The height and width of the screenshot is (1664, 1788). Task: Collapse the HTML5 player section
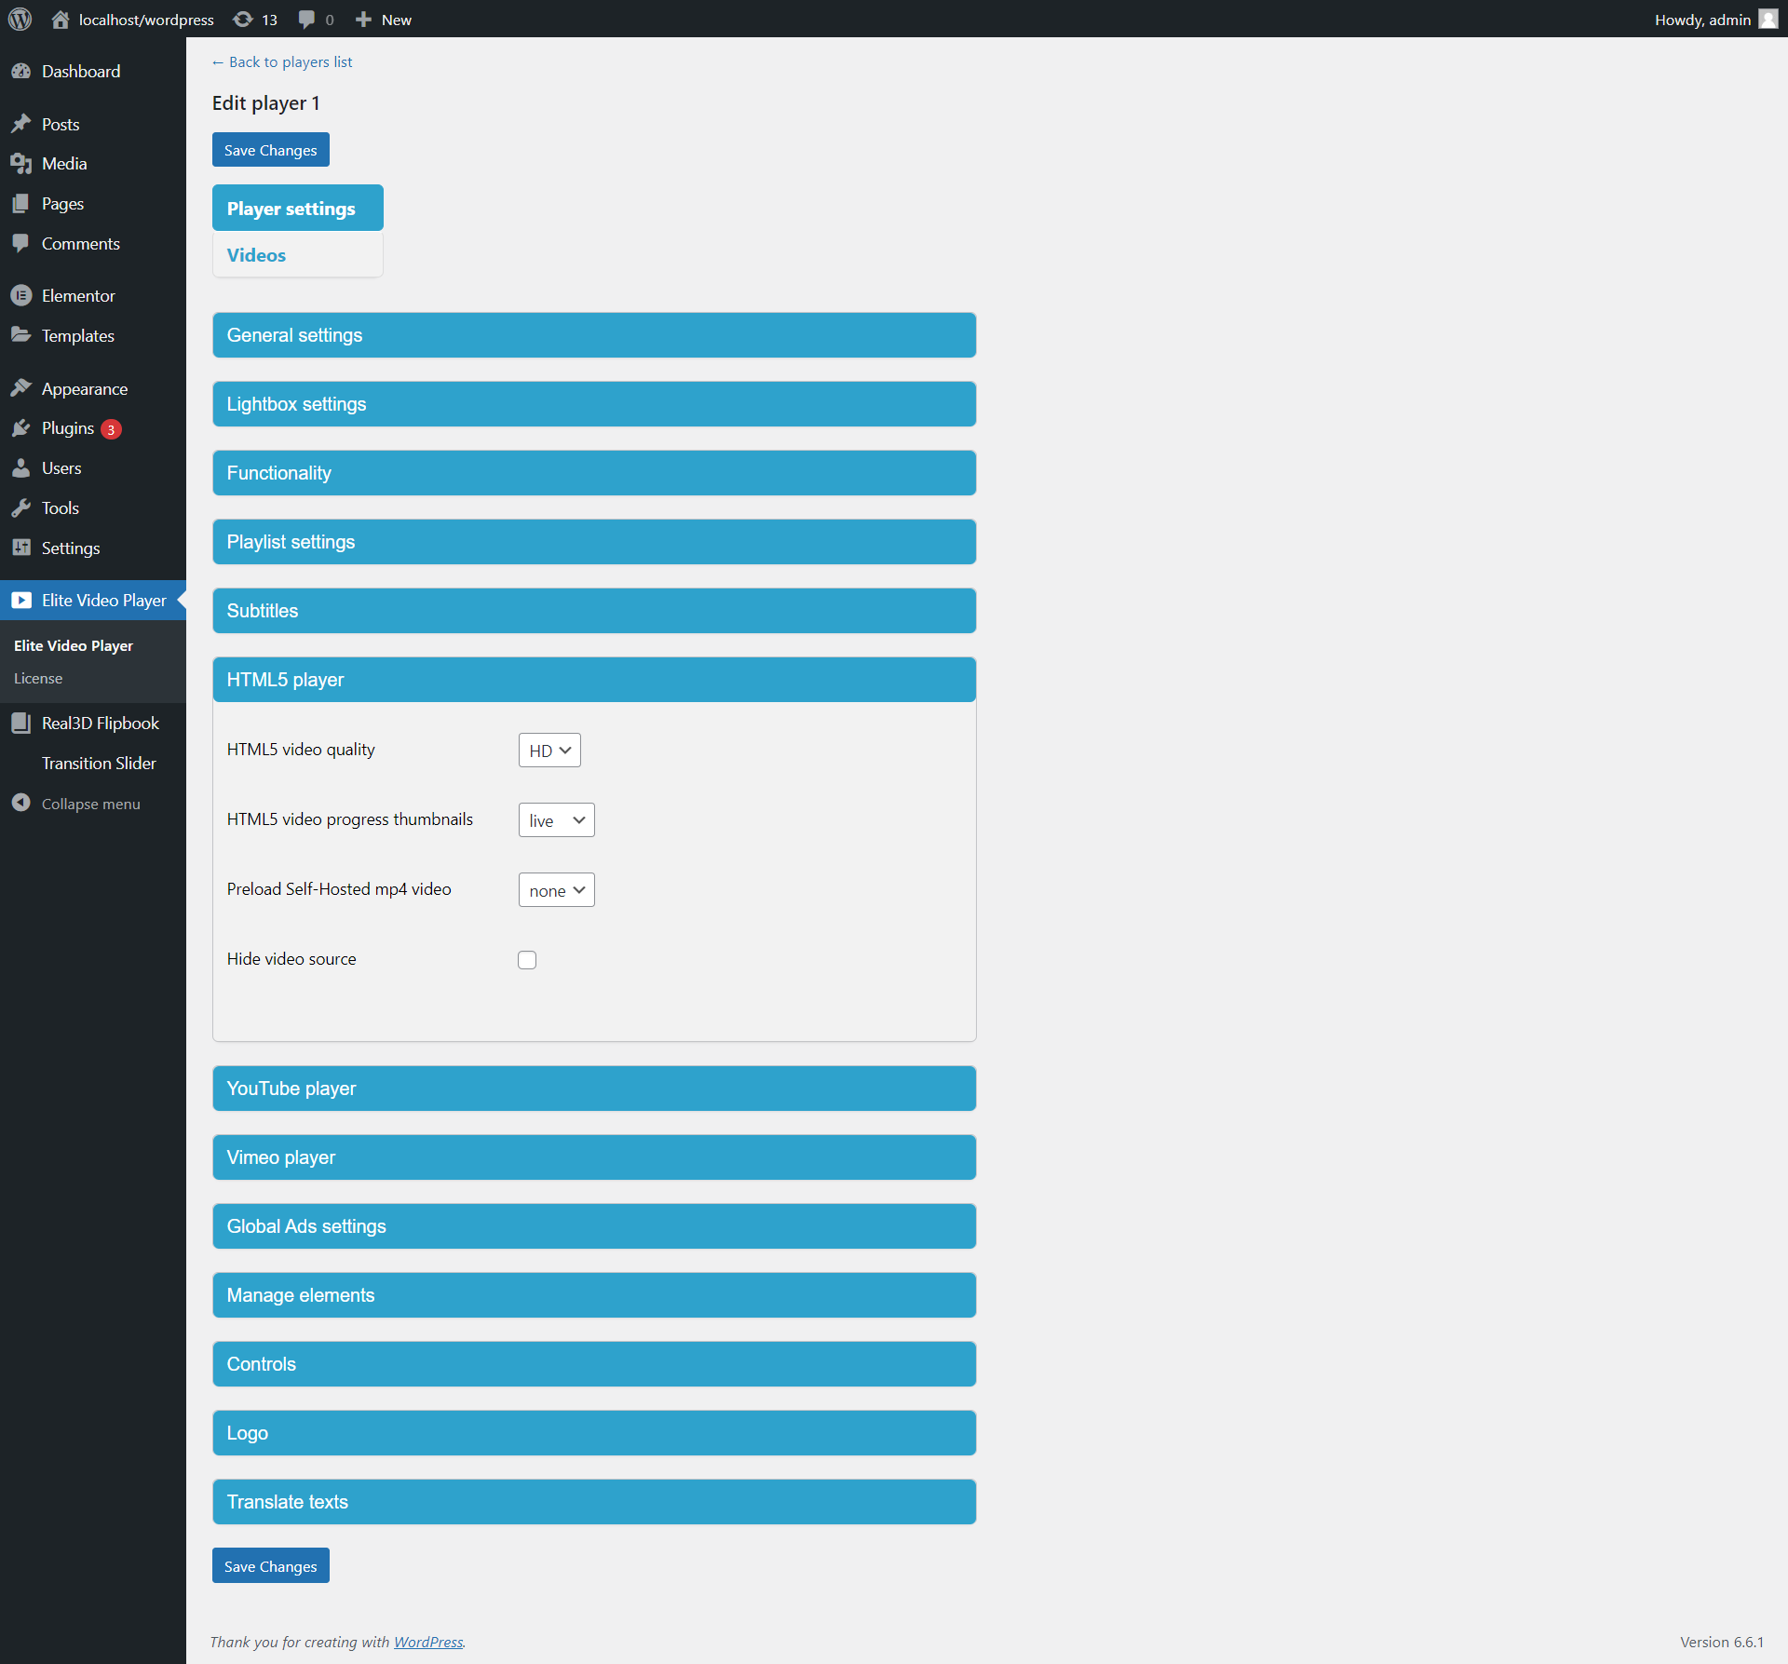pos(594,680)
